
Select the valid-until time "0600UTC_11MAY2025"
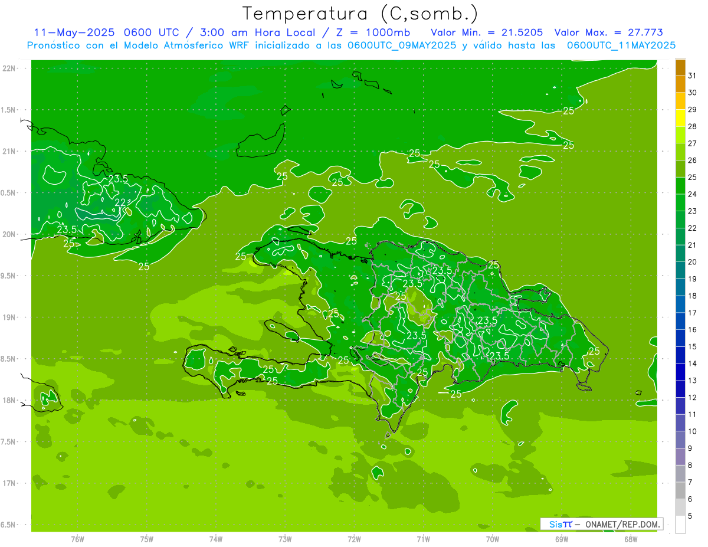click(621, 45)
